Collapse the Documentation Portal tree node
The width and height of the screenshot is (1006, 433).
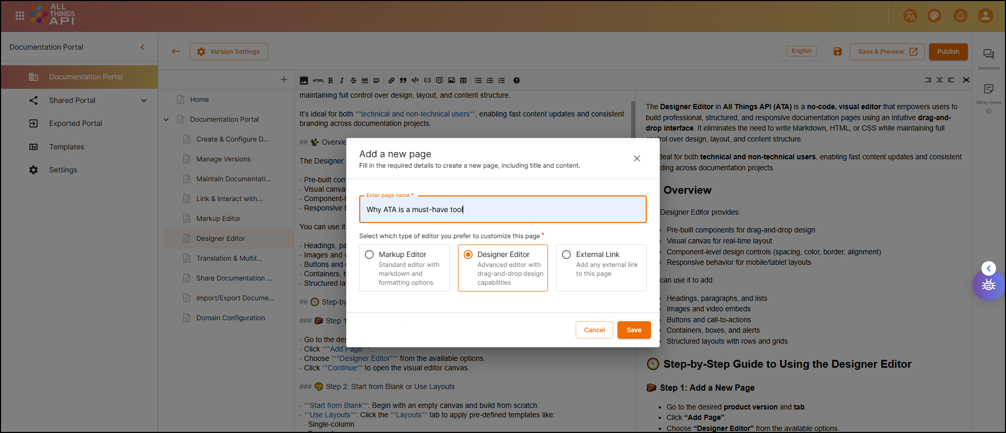click(x=166, y=120)
